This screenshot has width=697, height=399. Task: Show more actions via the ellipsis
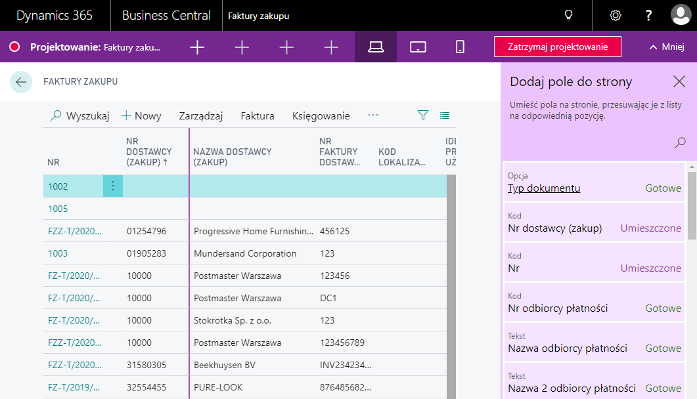click(x=373, y=115)
